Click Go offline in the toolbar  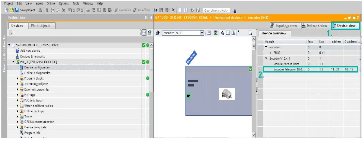142,10
